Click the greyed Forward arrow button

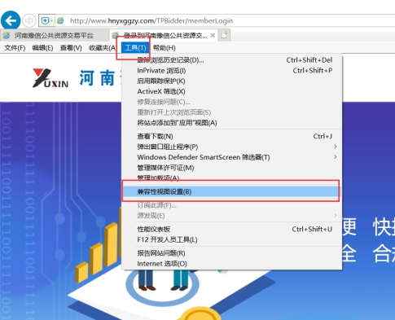pos(29,20)
